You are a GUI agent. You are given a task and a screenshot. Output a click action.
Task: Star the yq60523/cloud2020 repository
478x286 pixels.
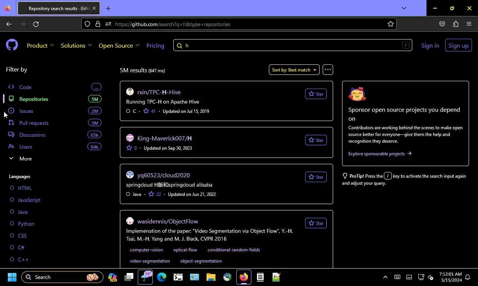[x=316, y=177]
